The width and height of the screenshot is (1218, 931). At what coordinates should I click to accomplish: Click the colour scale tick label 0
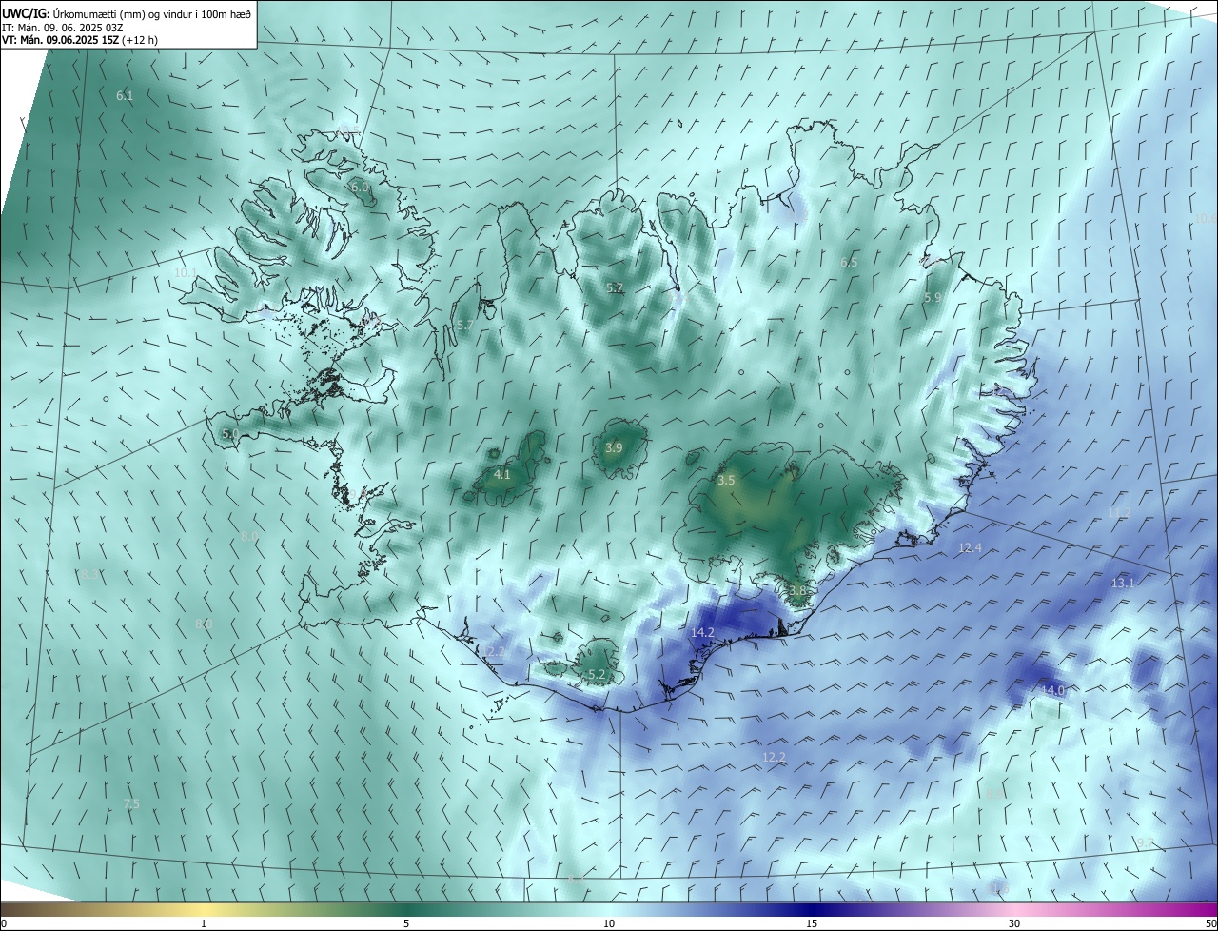4,924
